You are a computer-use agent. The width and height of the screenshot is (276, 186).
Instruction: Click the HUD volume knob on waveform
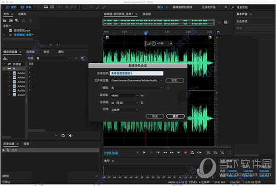154,43
